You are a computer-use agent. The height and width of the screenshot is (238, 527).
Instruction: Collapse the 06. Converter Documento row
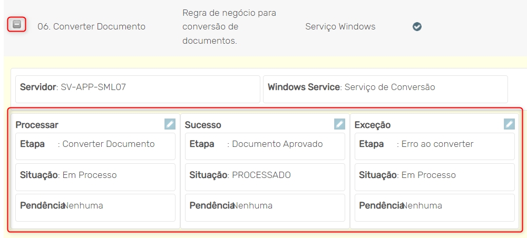coord(17,24)
